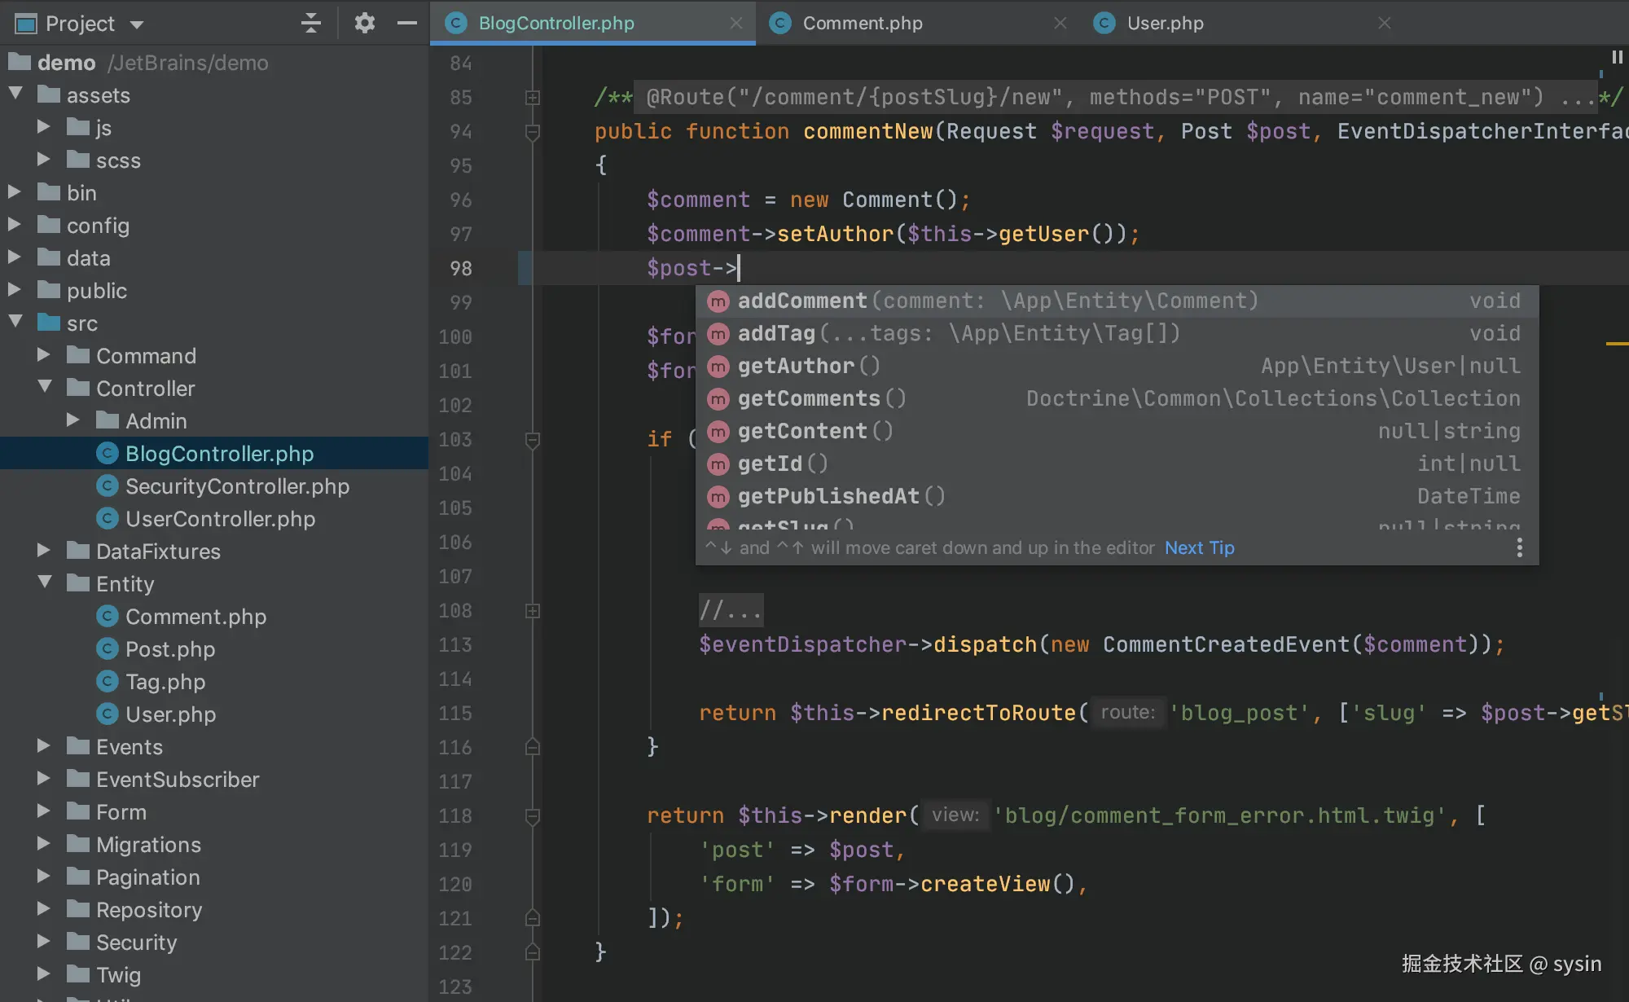Close the User.php editor tab
The height and width of the screenshot is (1002, 1629).
(x=1384, y=23)
